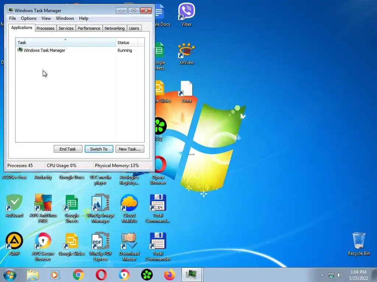This screenshot has width=377, height=282.
Task: Open the XnView desktop icon
Action: pyautogui.click(x=186, y=53)
